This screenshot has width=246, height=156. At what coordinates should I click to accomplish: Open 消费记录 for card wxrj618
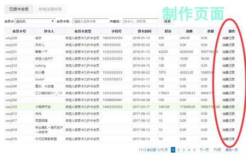pyautogui.click(x=228, y=130)
